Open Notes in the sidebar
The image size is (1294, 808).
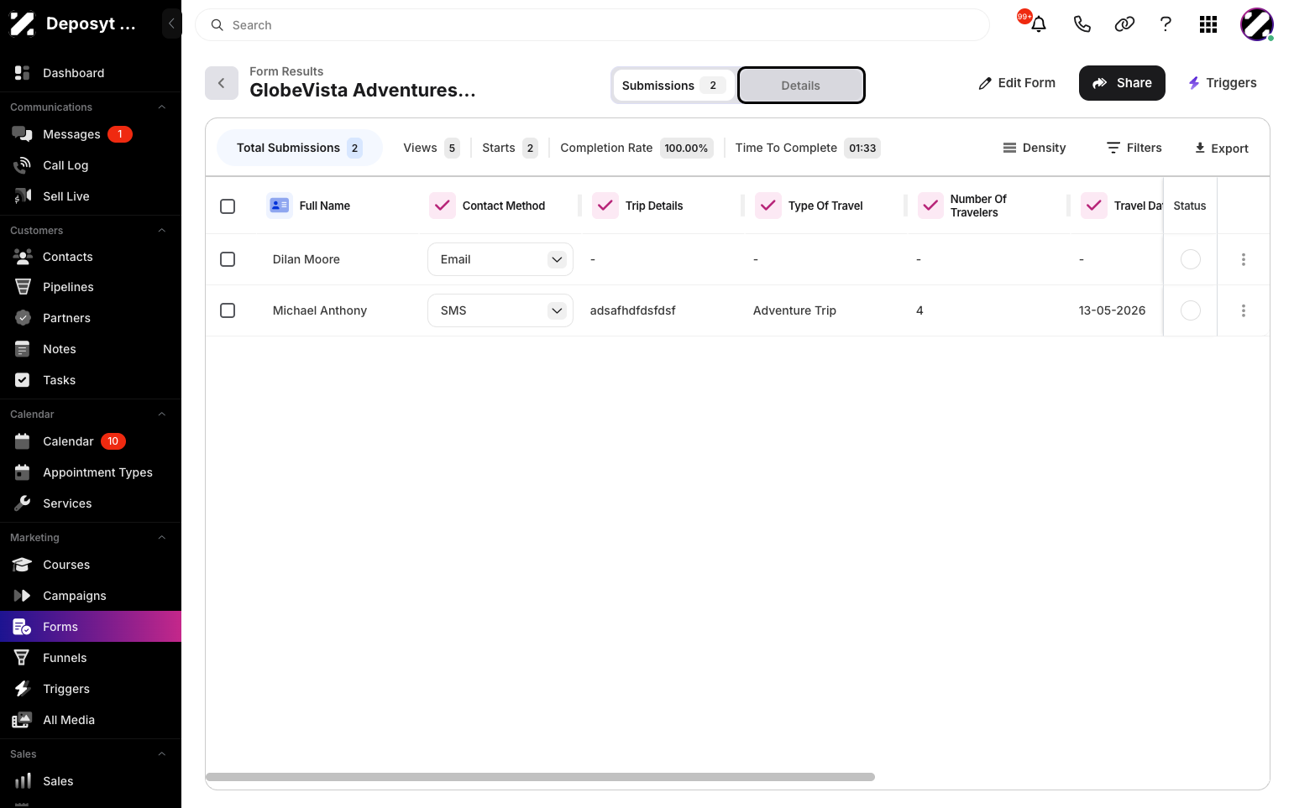[91, 349]
